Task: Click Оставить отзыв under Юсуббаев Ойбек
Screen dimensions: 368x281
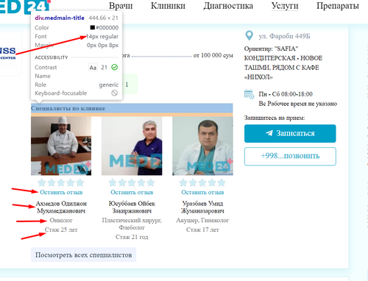Action: [x=132, y=192]
